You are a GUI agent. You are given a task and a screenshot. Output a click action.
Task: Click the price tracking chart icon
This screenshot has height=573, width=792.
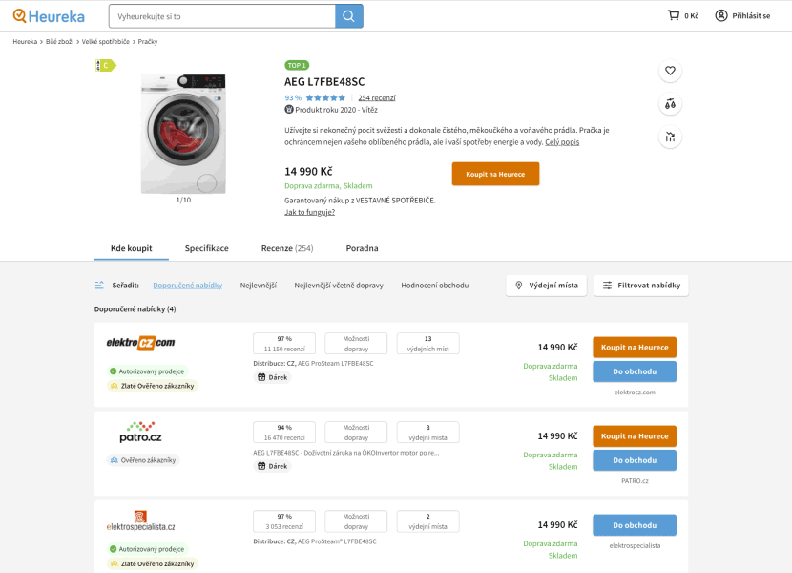pos(670,137)
